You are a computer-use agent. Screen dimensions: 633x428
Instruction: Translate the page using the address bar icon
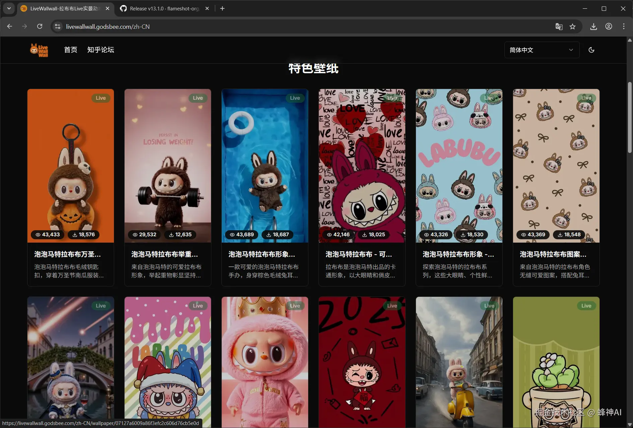point(559,26)
